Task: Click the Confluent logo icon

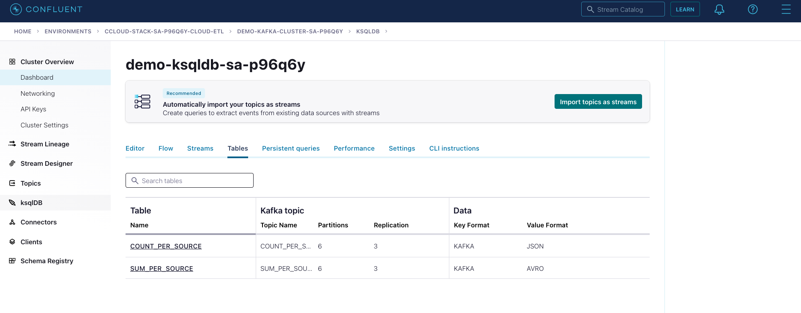Action: [16, 9]
